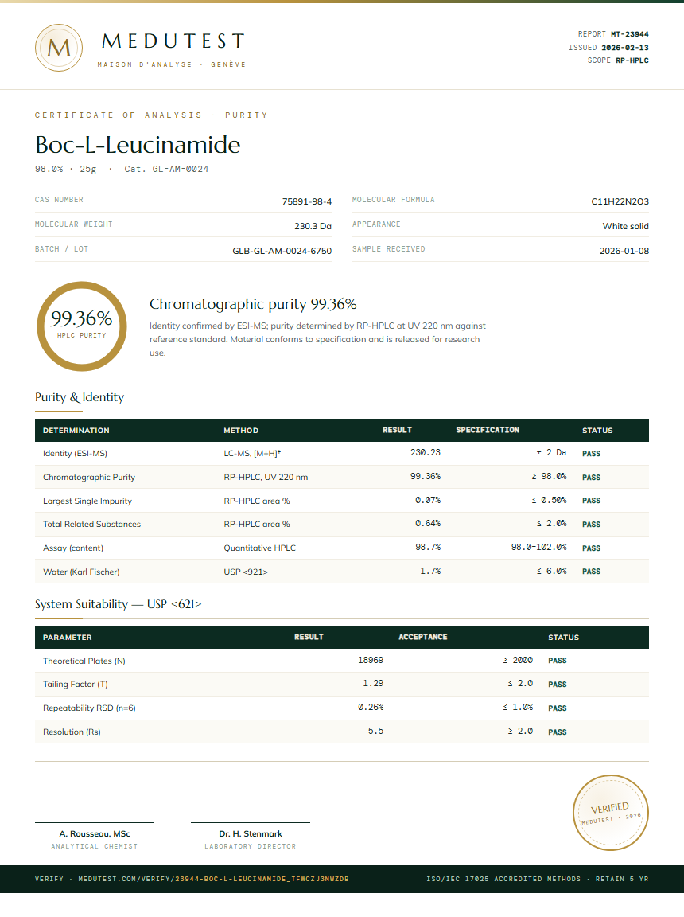Click the METHOD column header
This screenshot has height=917, width=684.
[x=241, y=431]
